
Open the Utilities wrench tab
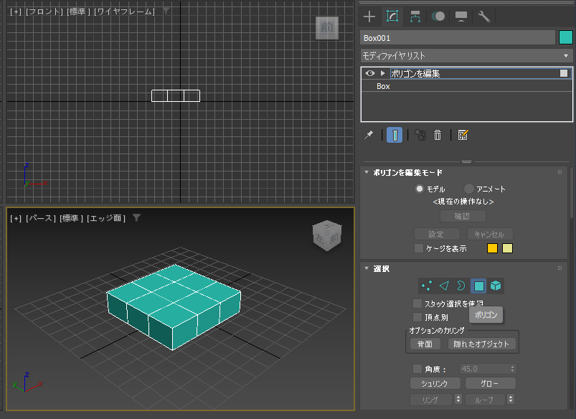click(483, 17)
